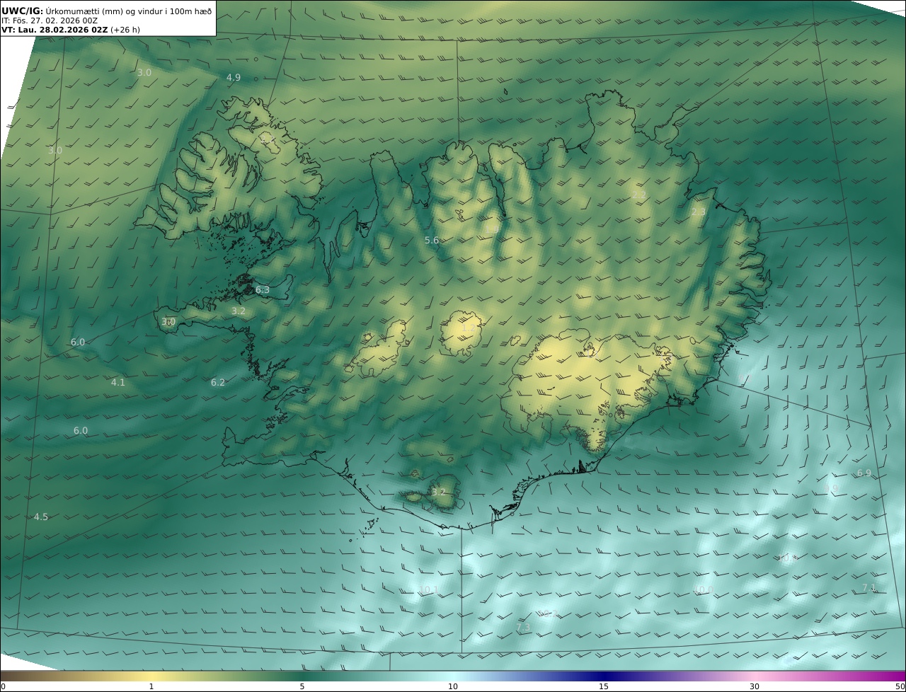The width and height of the screenshot is (906, 692).
Task: Click the 6.2 value off the west coast
Action: click(218, 383)
